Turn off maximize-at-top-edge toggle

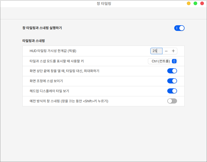(x=172, y=71)
